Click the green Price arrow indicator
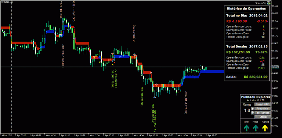Viewport: 282px width, 138px height. 256,128
